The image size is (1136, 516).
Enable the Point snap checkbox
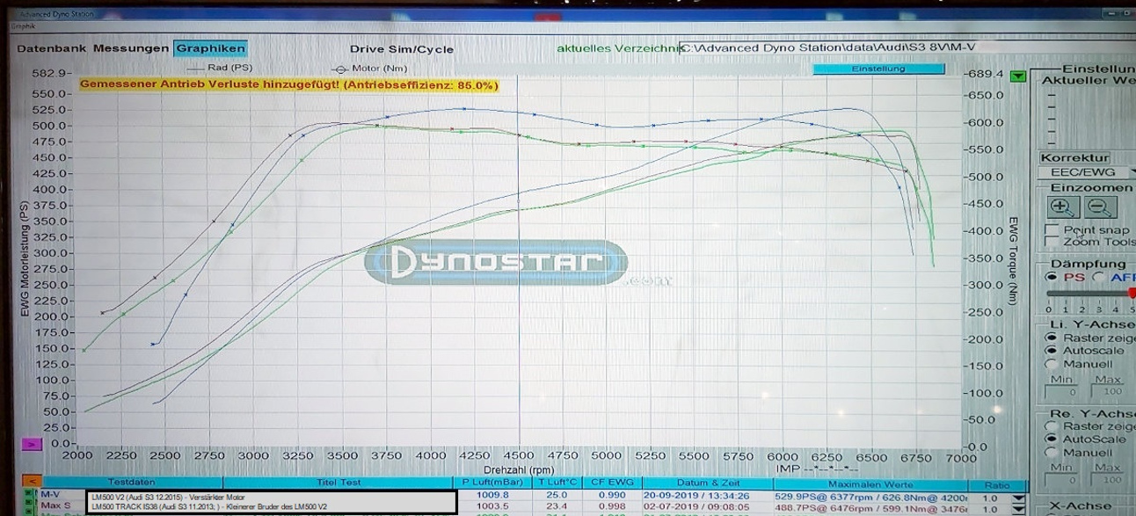1052,229
